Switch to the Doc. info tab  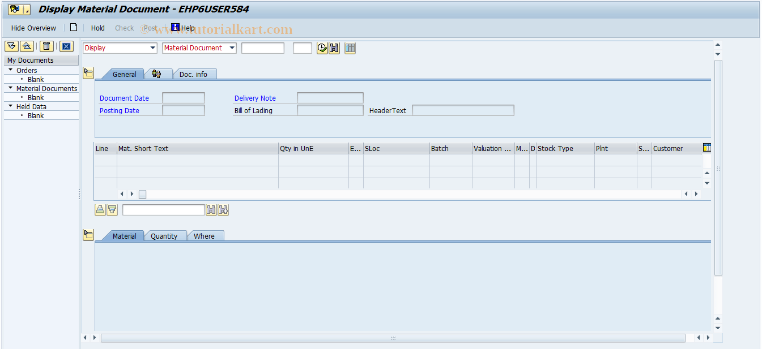[194, 74]
